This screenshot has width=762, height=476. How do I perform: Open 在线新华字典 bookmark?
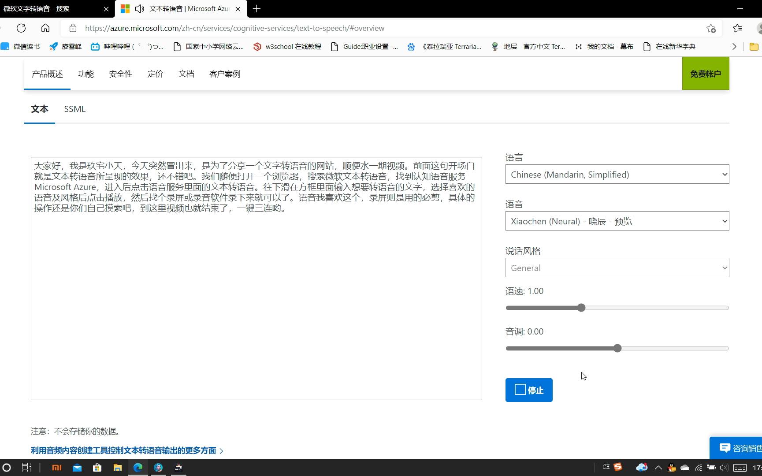pos(669,46)
